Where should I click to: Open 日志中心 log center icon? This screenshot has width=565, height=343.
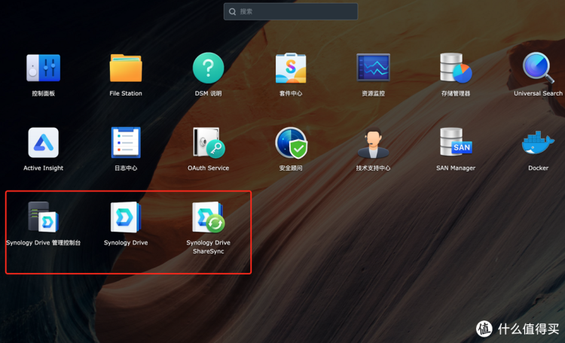[126, 142]
